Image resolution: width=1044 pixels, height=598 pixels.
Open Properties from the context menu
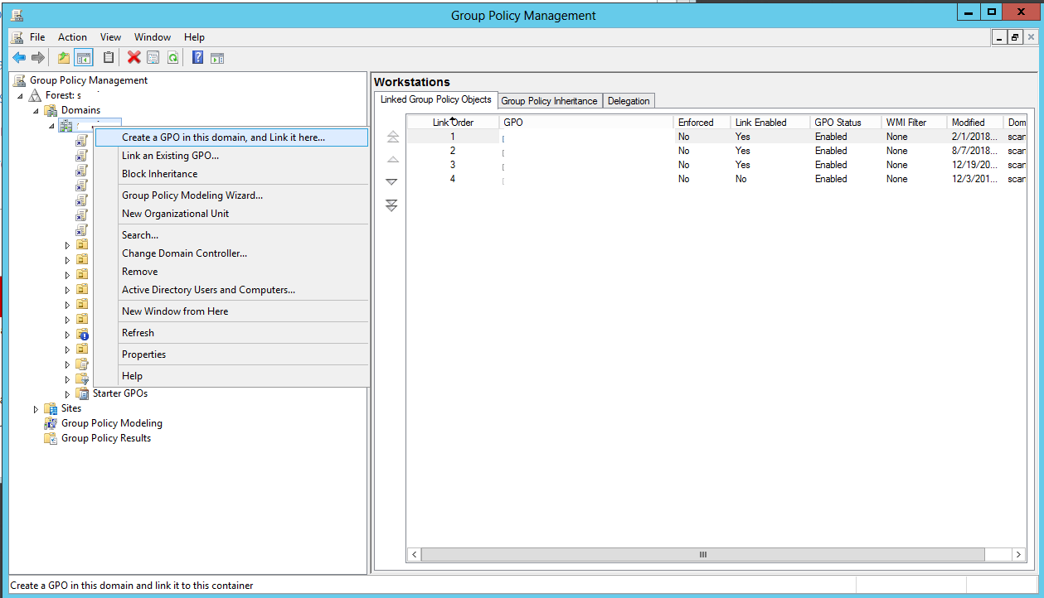point(231,354)
